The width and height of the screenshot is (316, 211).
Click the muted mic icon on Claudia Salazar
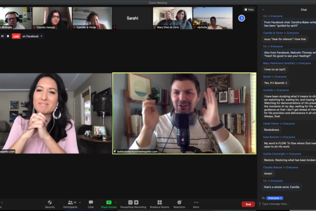tap(34, 27)
